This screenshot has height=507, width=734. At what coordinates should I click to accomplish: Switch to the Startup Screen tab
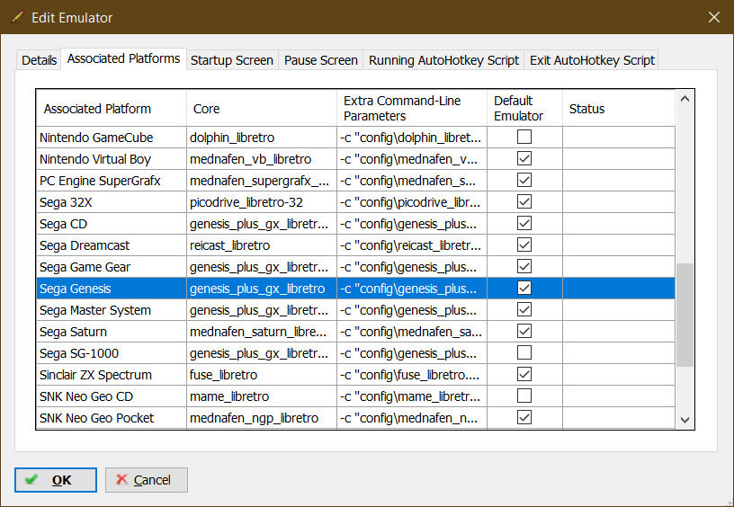(x=232, y=60)
